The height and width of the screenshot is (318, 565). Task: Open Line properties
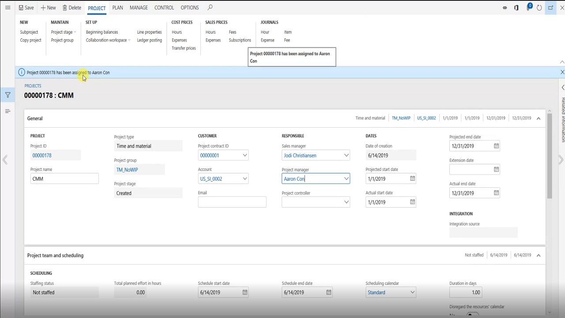click(149, 32)
